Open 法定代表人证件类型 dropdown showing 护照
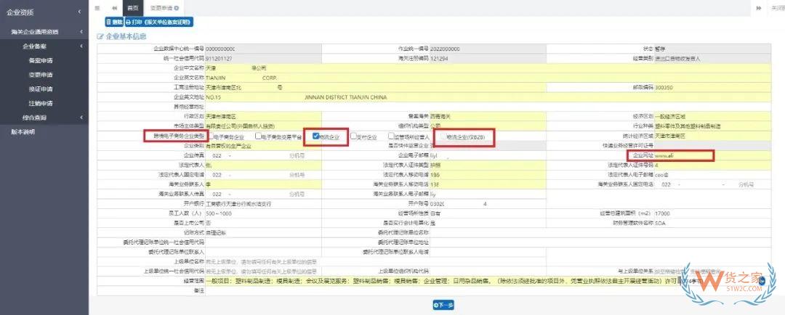Screen dimensions: 785x315 [488, 165]
